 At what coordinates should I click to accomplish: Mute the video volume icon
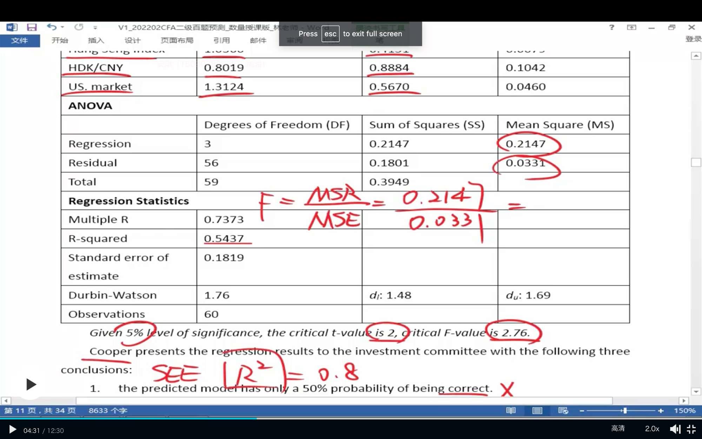click(x=675, y=429)
